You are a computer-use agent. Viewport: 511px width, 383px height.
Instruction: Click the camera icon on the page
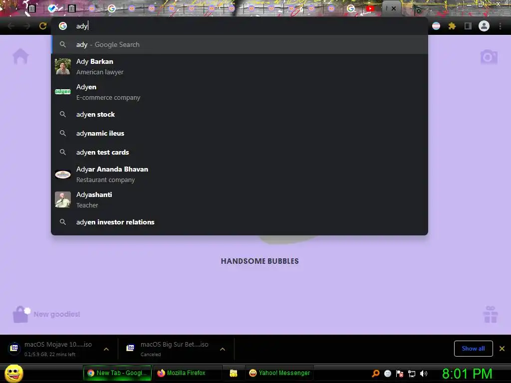(489, 57)
